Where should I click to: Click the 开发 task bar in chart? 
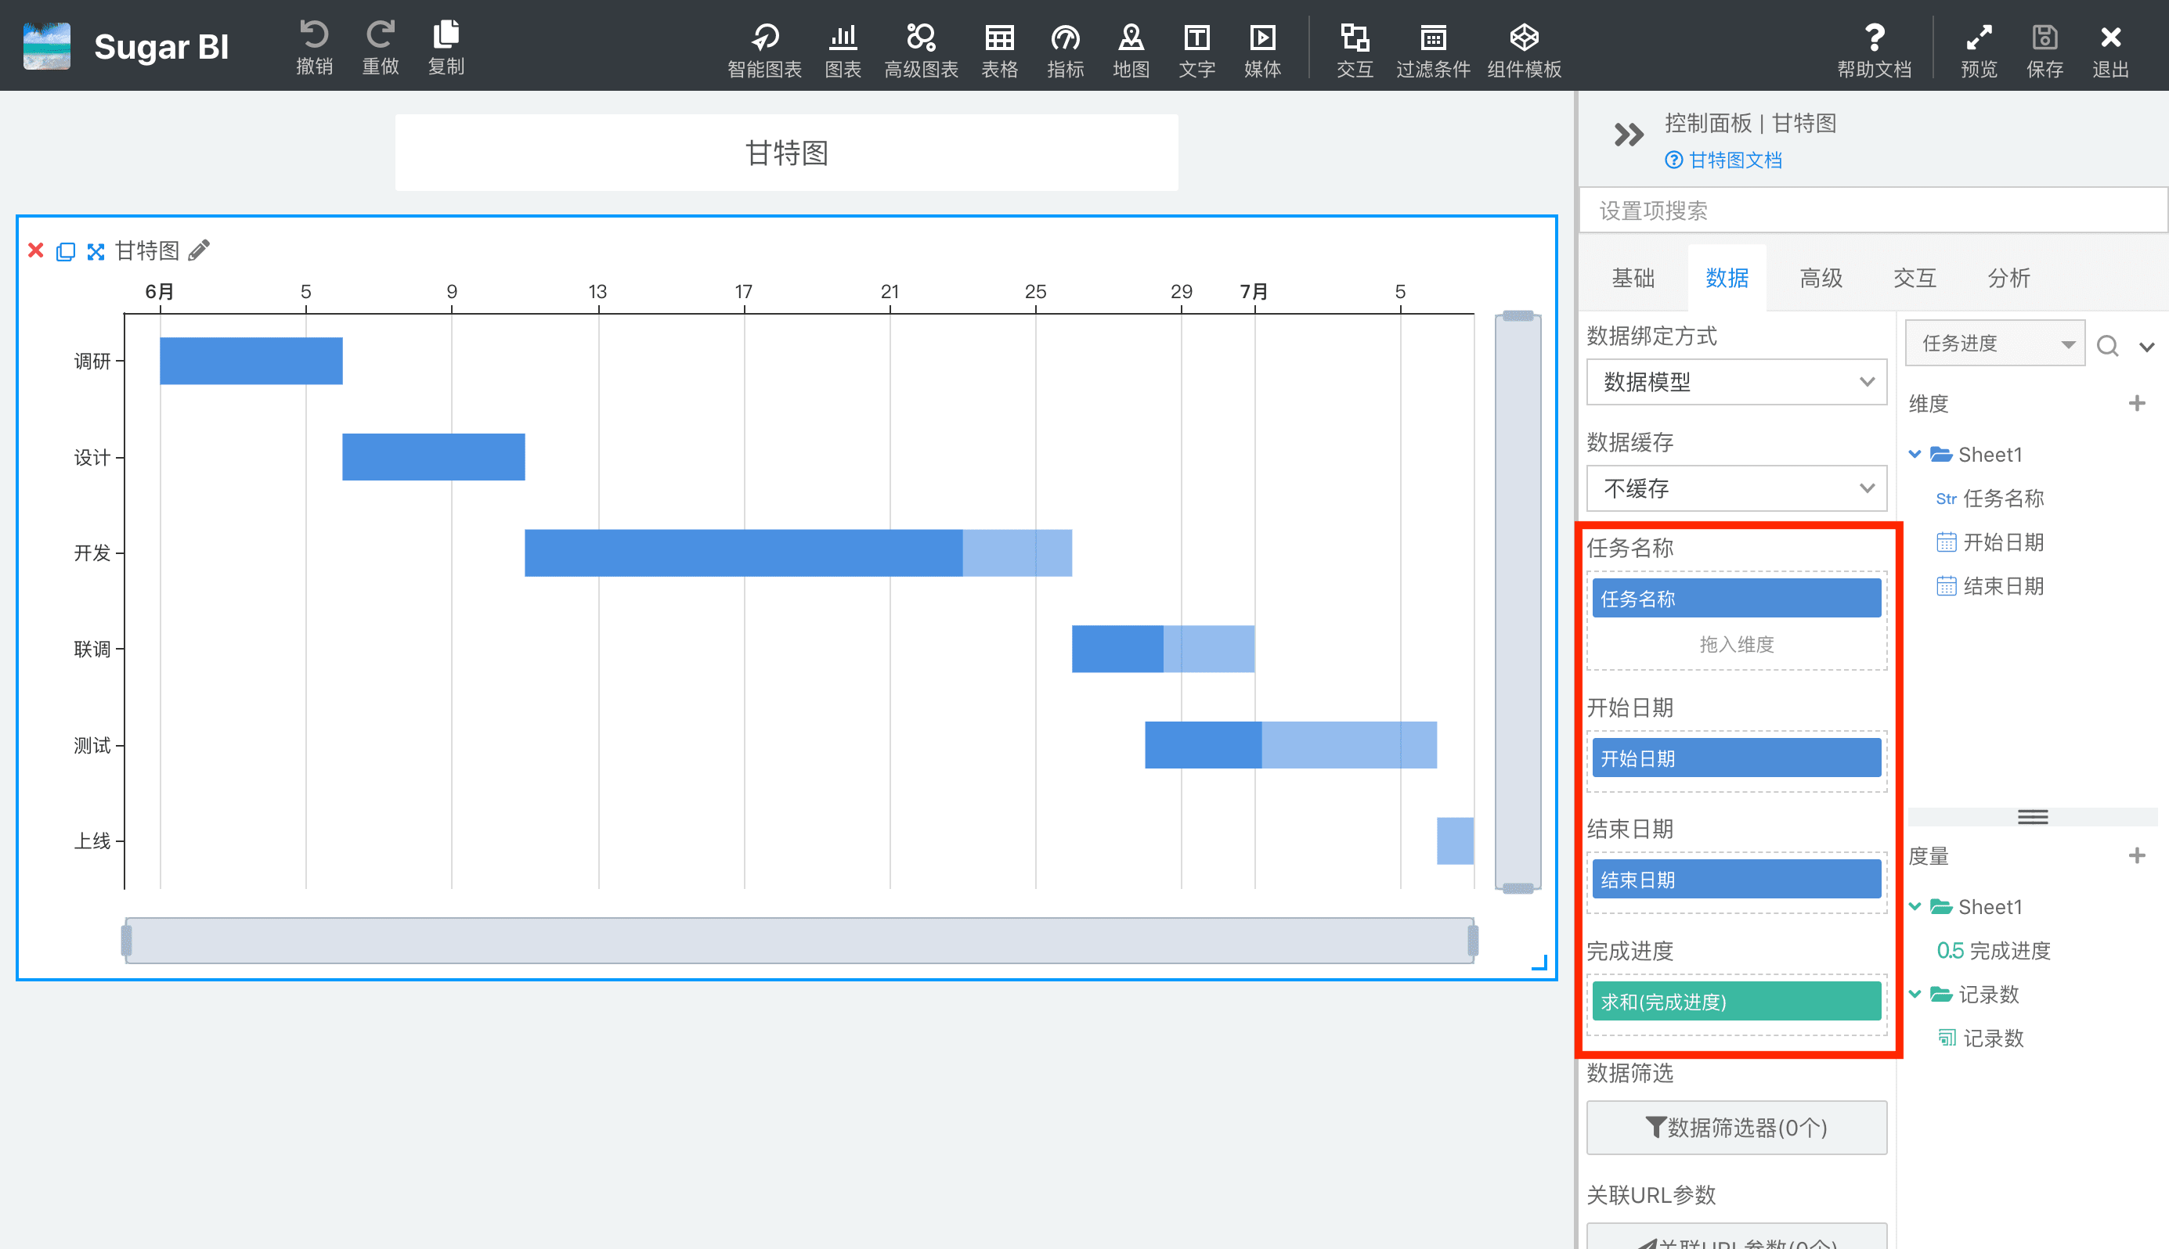tap(797, 553)
